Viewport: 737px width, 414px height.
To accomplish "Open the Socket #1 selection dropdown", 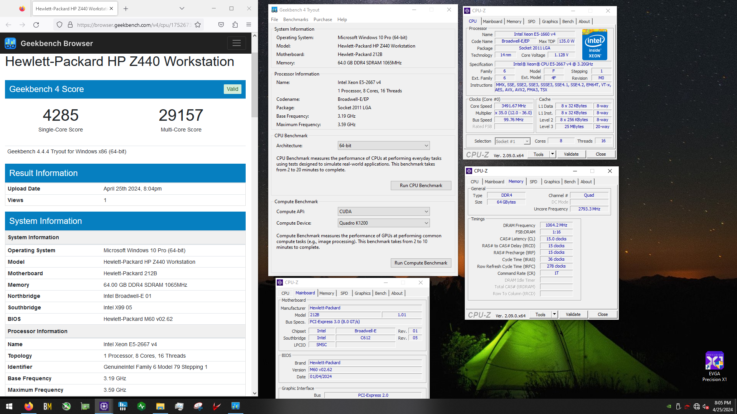I will pos(512,141).
